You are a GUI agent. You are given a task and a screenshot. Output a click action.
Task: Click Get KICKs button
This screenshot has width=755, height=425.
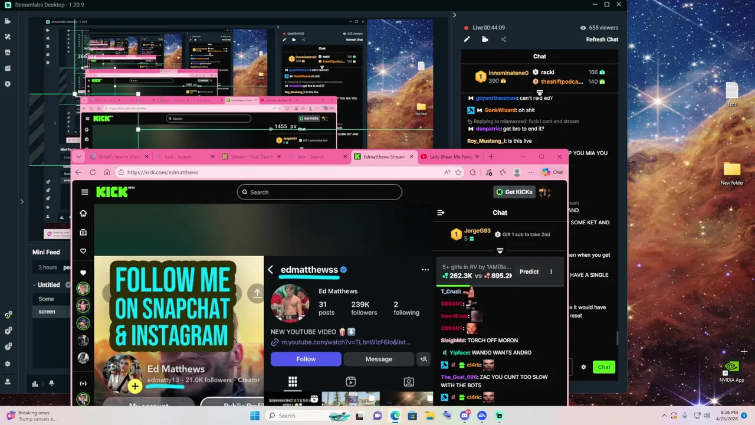pyautogui.click(x=514, y=192)
